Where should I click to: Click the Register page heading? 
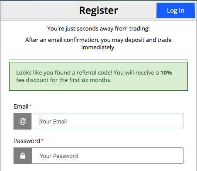98,10
